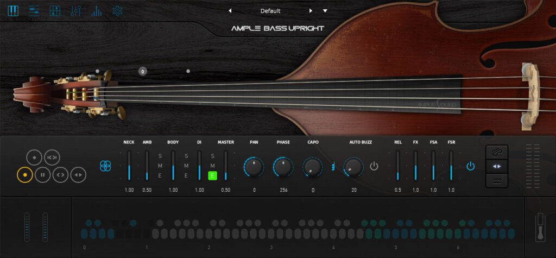Solo with S between DI and MASTER
This screenshot has width=556, height=258.
point(212,156)
